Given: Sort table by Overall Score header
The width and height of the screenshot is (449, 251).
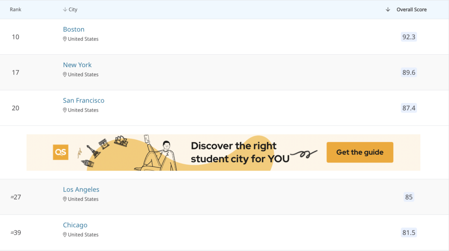Looking at the screenshot, I should coord(412,10).
